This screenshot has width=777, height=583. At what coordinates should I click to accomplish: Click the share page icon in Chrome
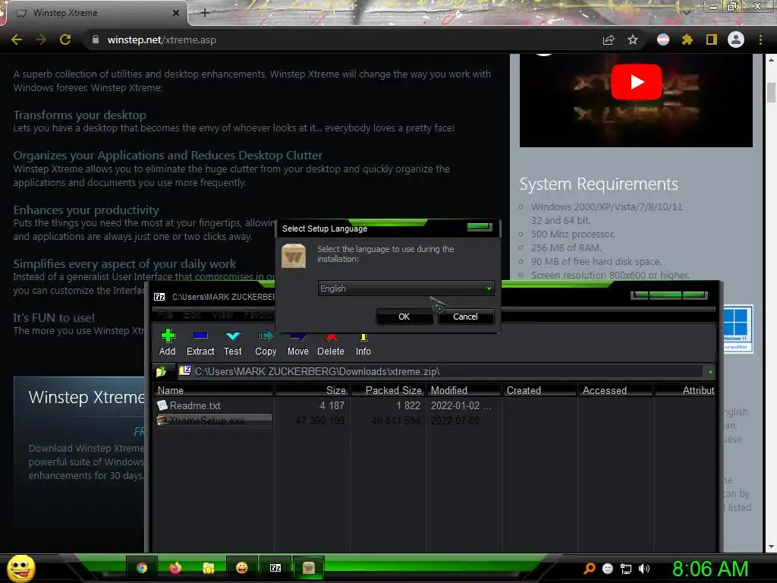[x=609, y=39]
